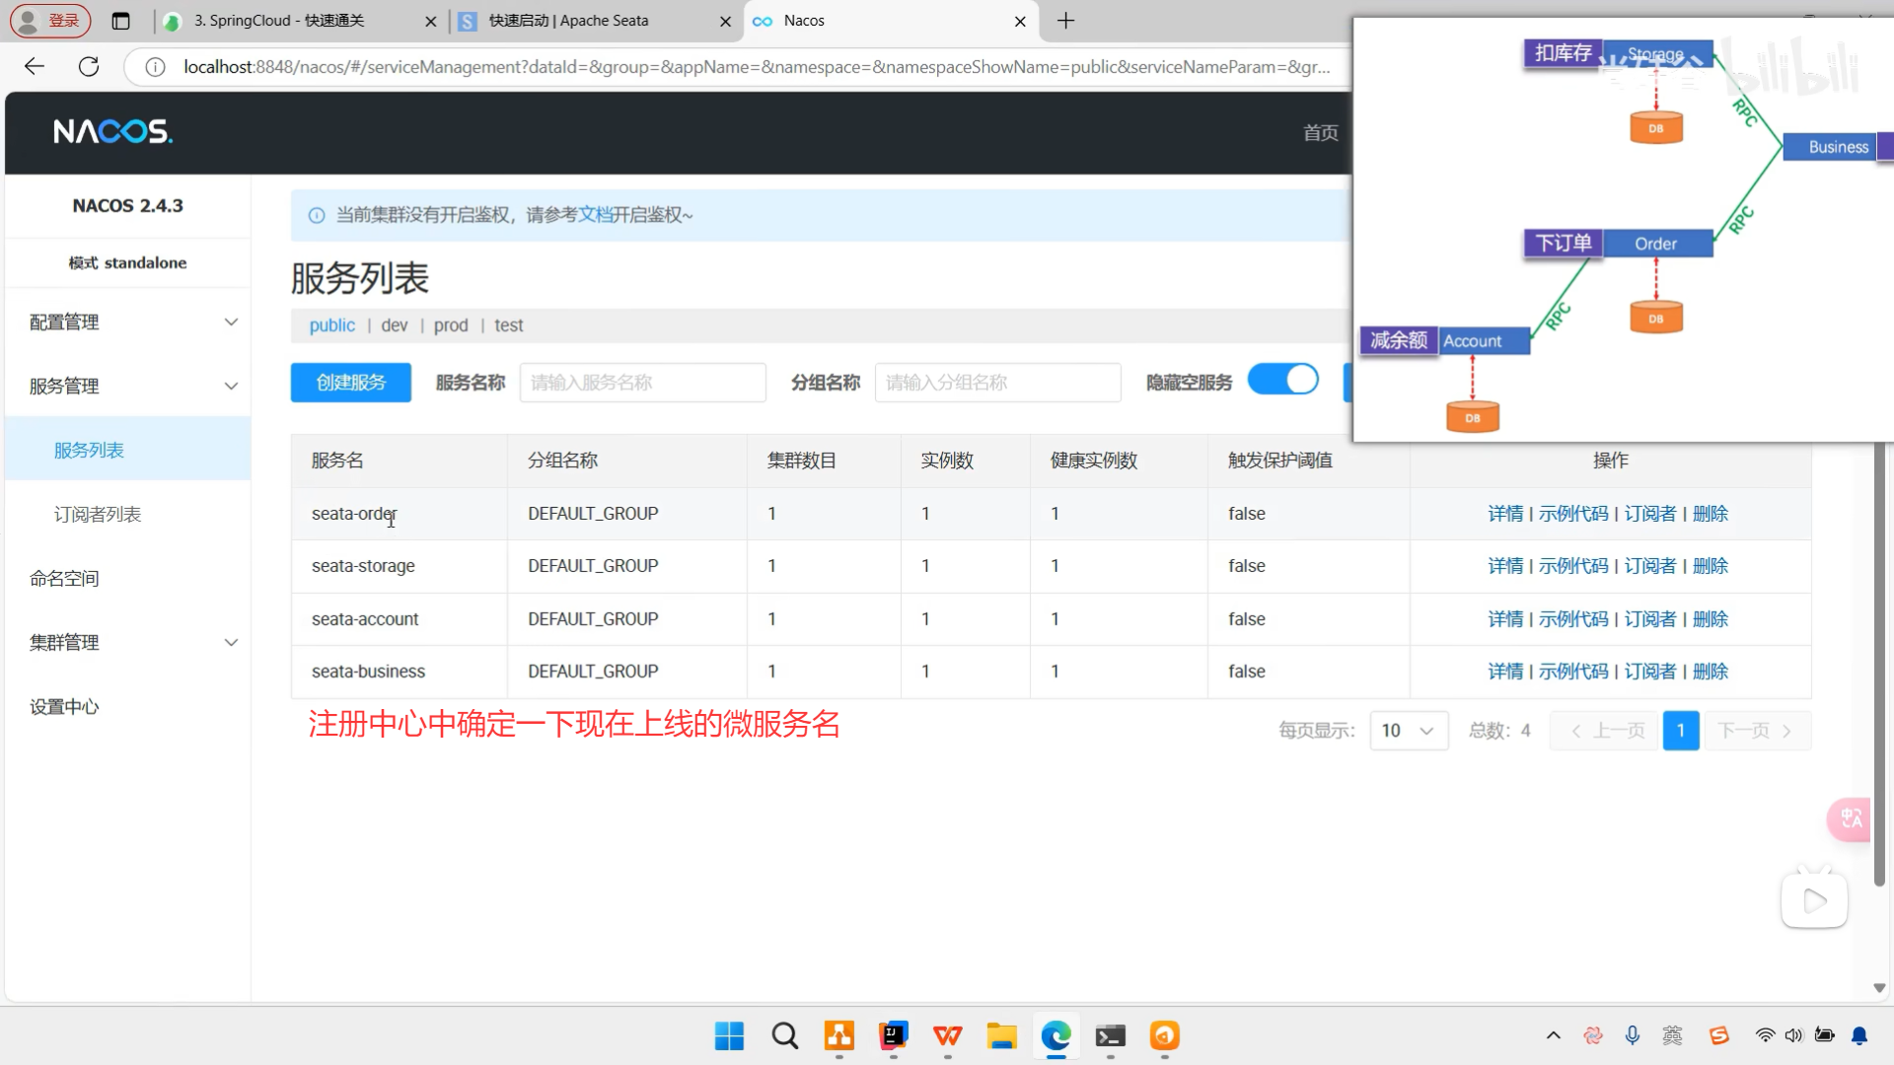1894x1065 pixels.
Task: Open the new tab plus button
Action: 1065,21
